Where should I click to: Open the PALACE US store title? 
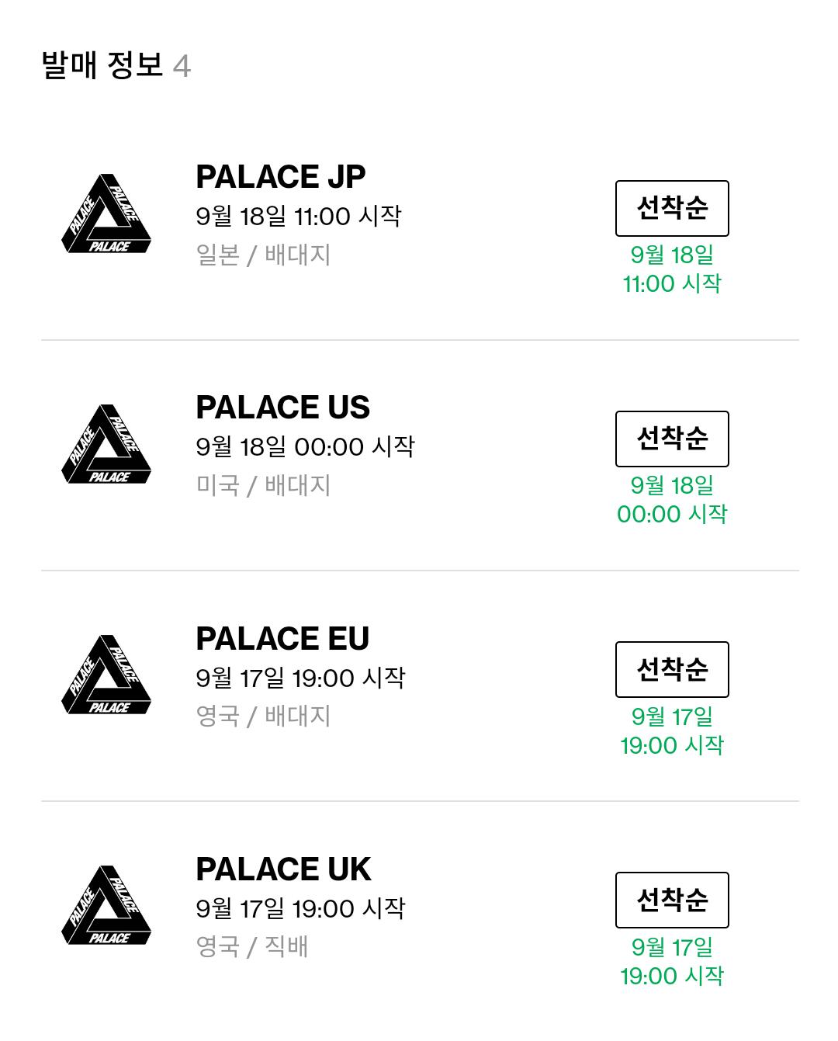tap(282, 408)
